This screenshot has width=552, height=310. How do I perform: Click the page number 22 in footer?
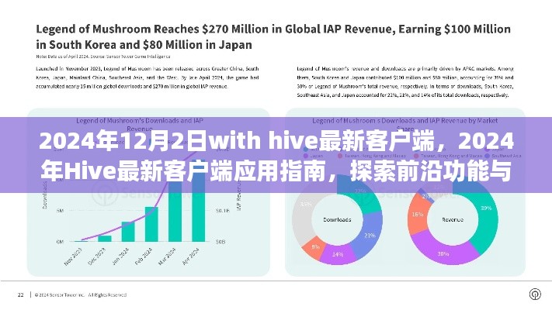pyautogui.click(x=20, y=294)
